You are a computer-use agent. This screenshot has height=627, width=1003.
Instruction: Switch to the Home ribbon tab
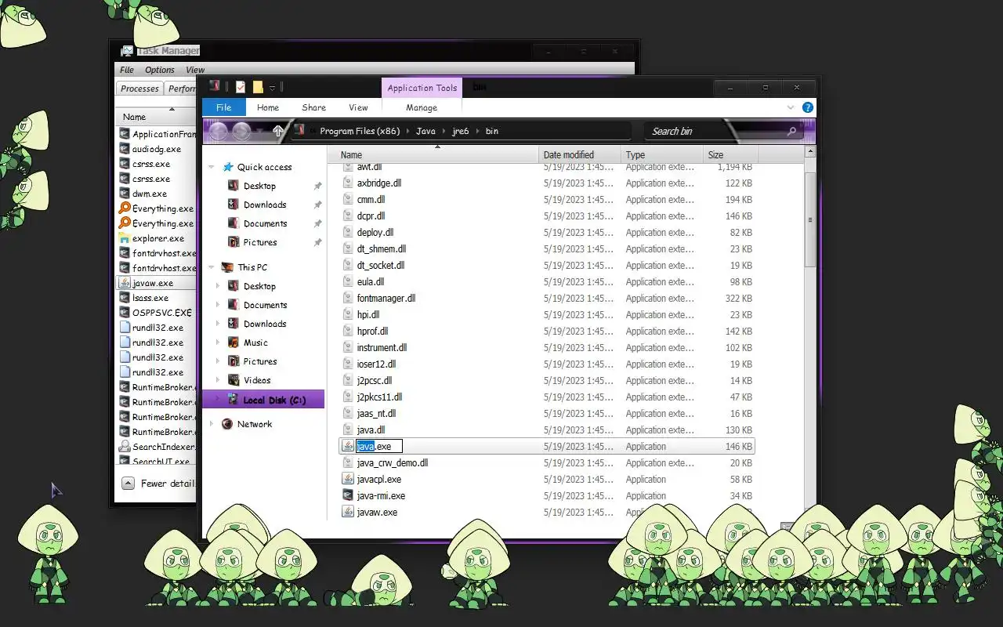[x=268, y=107]
